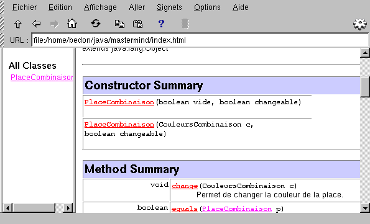Click the left pane scroll right arrow
Viewport: 370px width, 224px height.
pyautogui.click(x=68, y=208)
